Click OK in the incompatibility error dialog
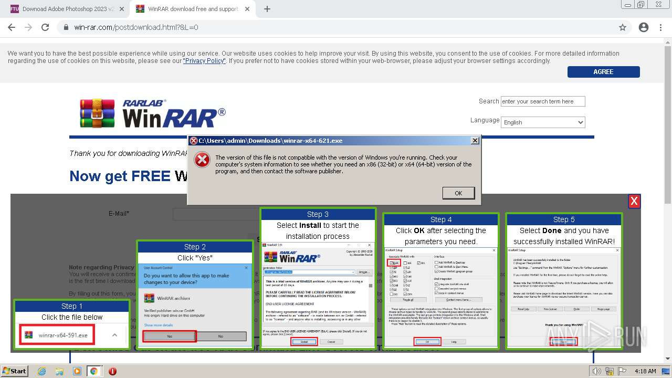 click(458, 193)
